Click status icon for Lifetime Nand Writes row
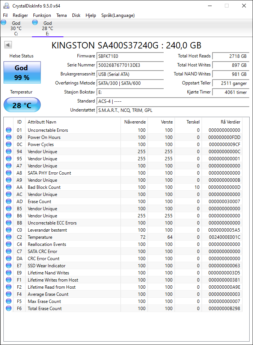This screenshot has height=345, width=253. coord(9,273)
